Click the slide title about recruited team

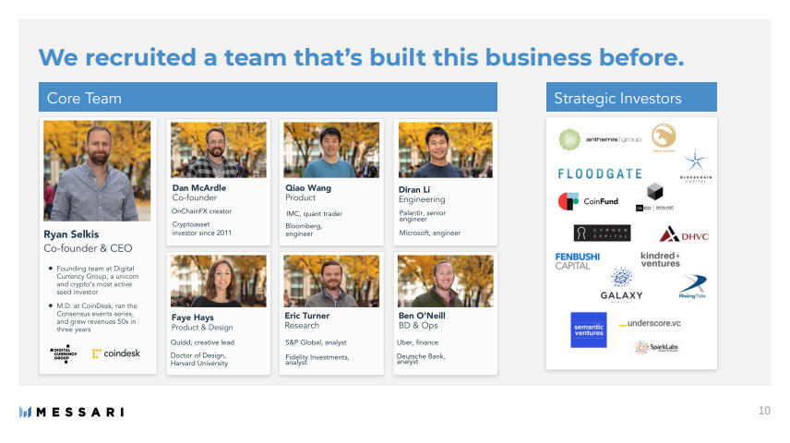click(x=361, y=57)
